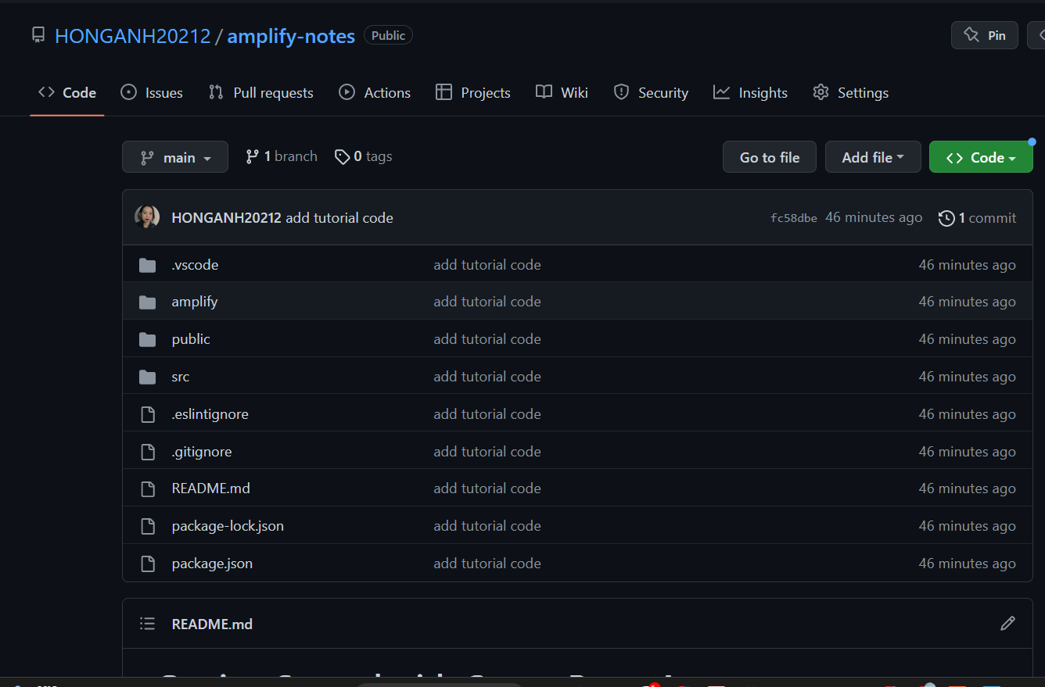The height and width of the screenshot is (687, 1045).
Task: Open the Pull requests tab
Action: click(261, 93)
